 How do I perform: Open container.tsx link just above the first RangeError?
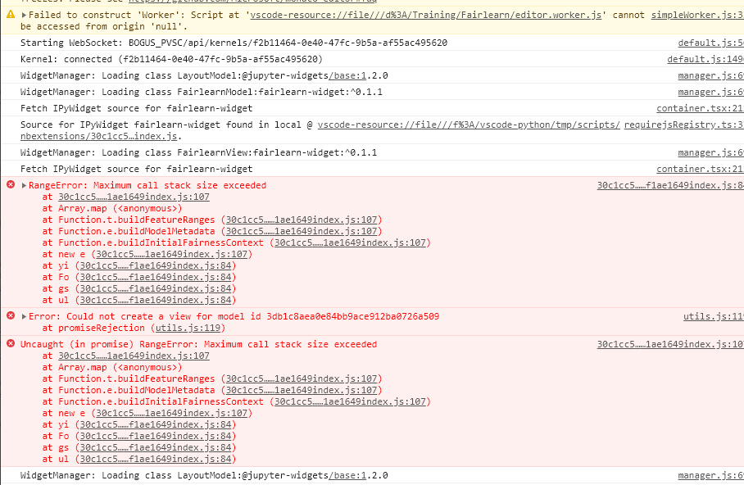(x=700, y=170)
